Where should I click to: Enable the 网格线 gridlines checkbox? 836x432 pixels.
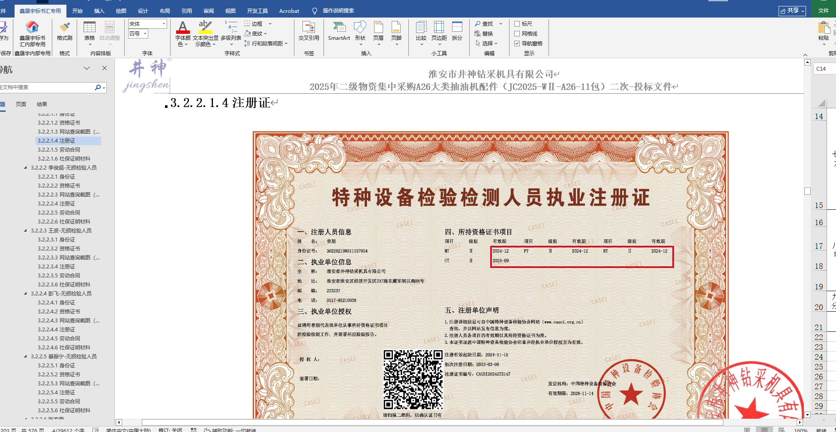click(517, 34)
